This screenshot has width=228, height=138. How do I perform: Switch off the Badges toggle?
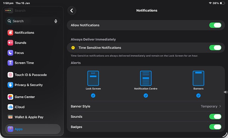tap(215, 127)
